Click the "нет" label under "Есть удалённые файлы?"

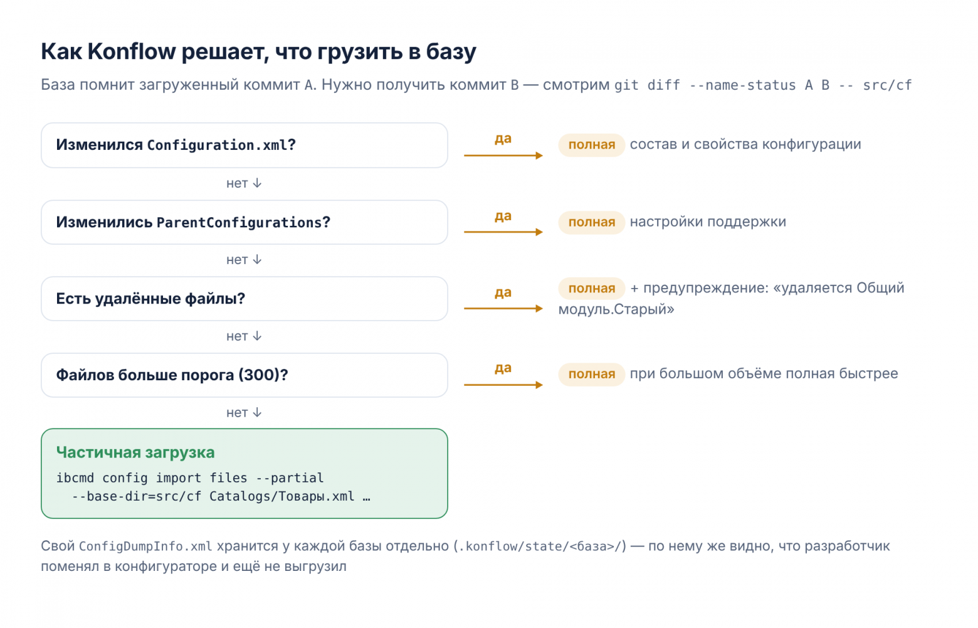click(x=244, y=336)
